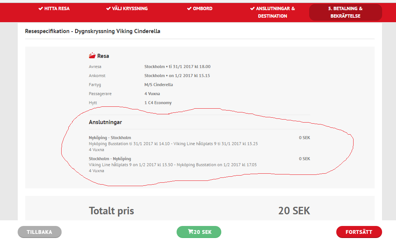This screenshot has width=396, height=241.
Task: Select the Hytt label
Action: coord(93,103)
